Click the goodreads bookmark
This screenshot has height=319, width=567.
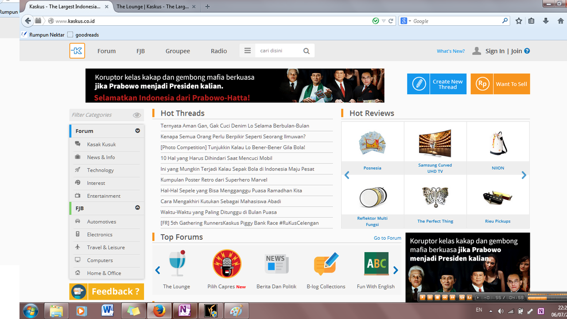point(83,35)
